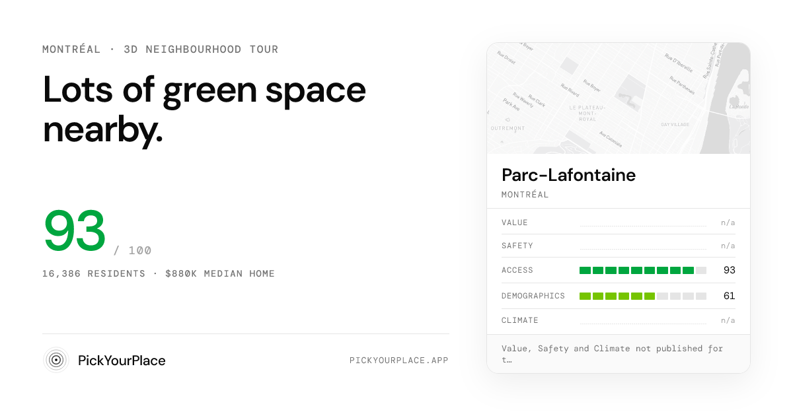Click the residents and median home text
This screenshot has height=416, width=793.
159,273
